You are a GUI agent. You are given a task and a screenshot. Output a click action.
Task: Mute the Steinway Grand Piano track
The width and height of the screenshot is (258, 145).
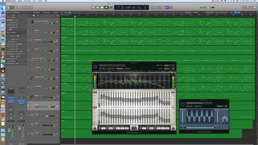tap(36, 23)
